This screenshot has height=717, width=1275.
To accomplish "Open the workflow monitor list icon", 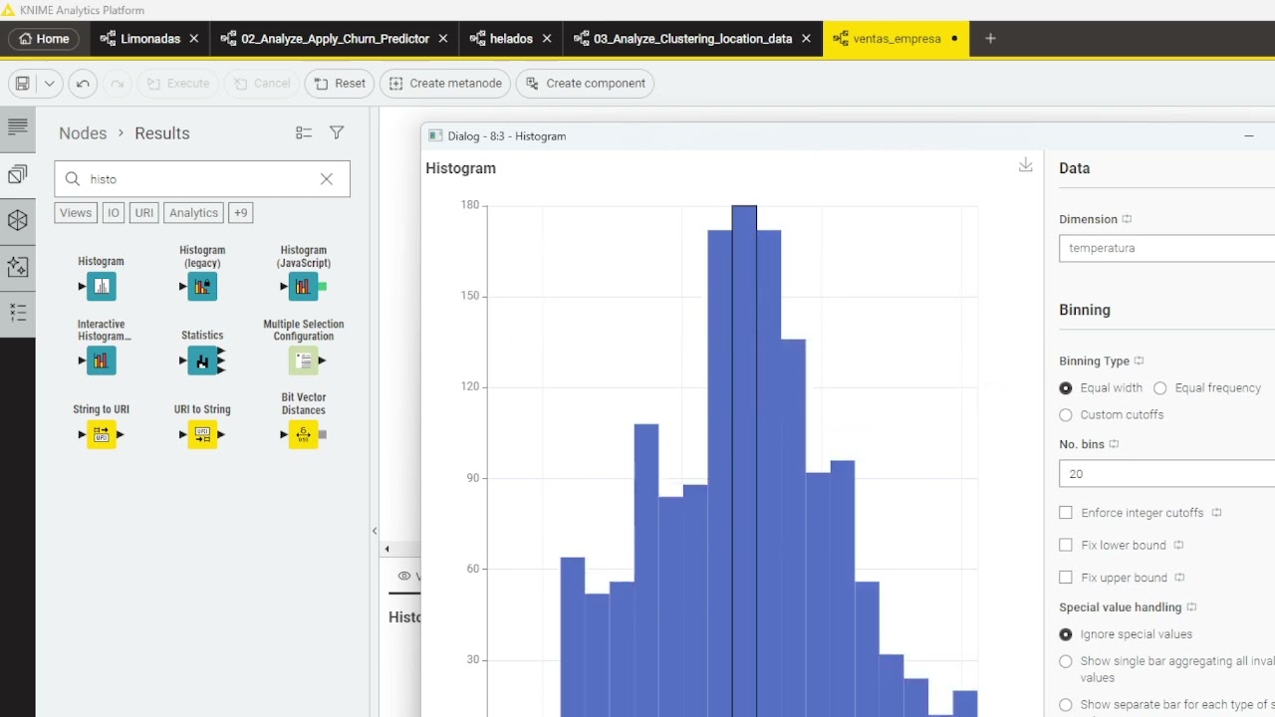I will point(17,313).
